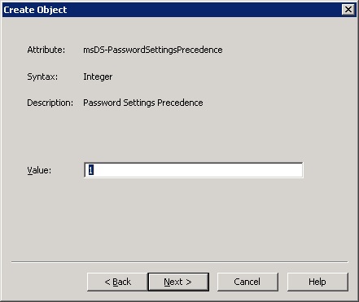Click the "Syntax:" label

(42, 77)
